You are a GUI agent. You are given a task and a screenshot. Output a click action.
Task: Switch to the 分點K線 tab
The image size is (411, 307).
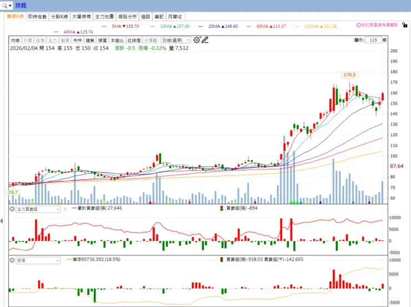59,17
